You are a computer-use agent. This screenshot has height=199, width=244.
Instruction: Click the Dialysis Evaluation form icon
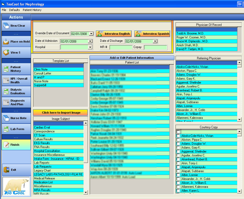tap(6, 91)
